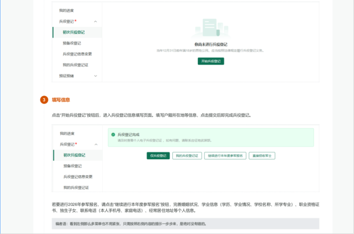Click the orange 填写信息 heading
This screenshot has height=234, width=354.
pyautogui.click(x=61, y=100)
